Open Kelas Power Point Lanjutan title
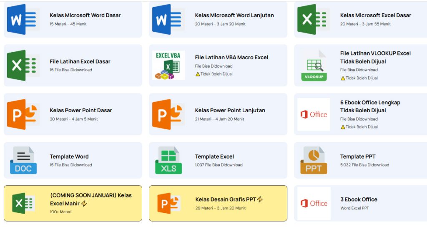This screenshot has width=427, height=227. pyautogui.click(x=230, y=110)
